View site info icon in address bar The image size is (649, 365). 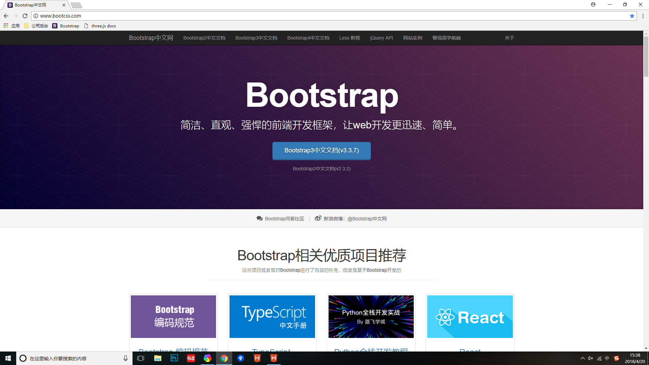click(36, 16)
